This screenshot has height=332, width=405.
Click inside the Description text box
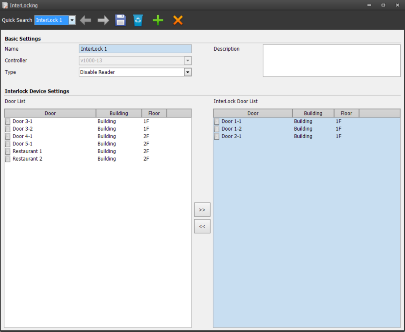point(331,61)
